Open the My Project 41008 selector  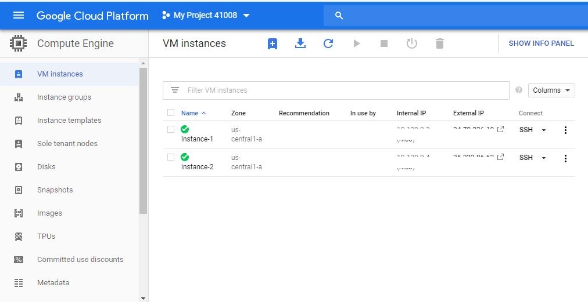[x=206, y=15]
